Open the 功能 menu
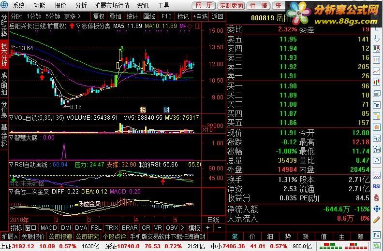This screenshot has width=383, height=251. (x=39, y=5)
